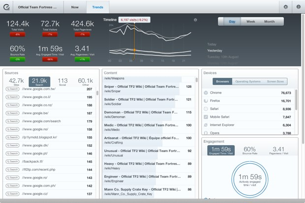This screenshot has width=305, height=203.
Task: Select 60% Bounce Rate engagement tab
Action: point(250,150)
